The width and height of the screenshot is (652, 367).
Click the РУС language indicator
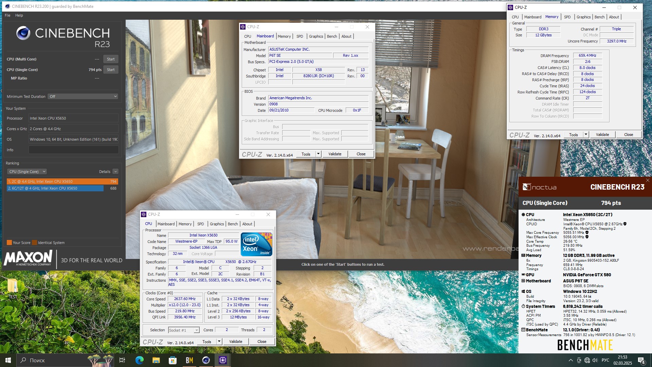pyautogui.click(x=605, y=360)
